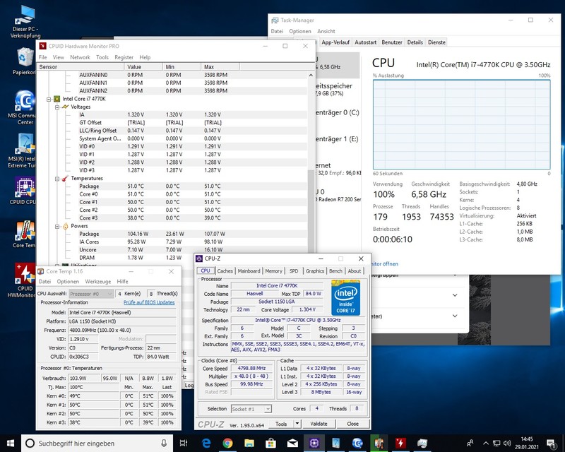Screen dimensions: 565x452
Task: Open File Explorer from the taskbar
Action: (x=249, y=443)
